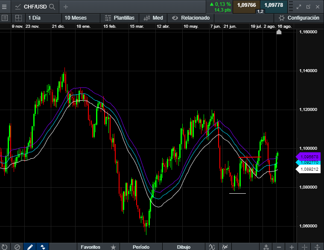The image size is (324, 250).
Task: Open the Favoritos tab
Action: coord(90,247)
